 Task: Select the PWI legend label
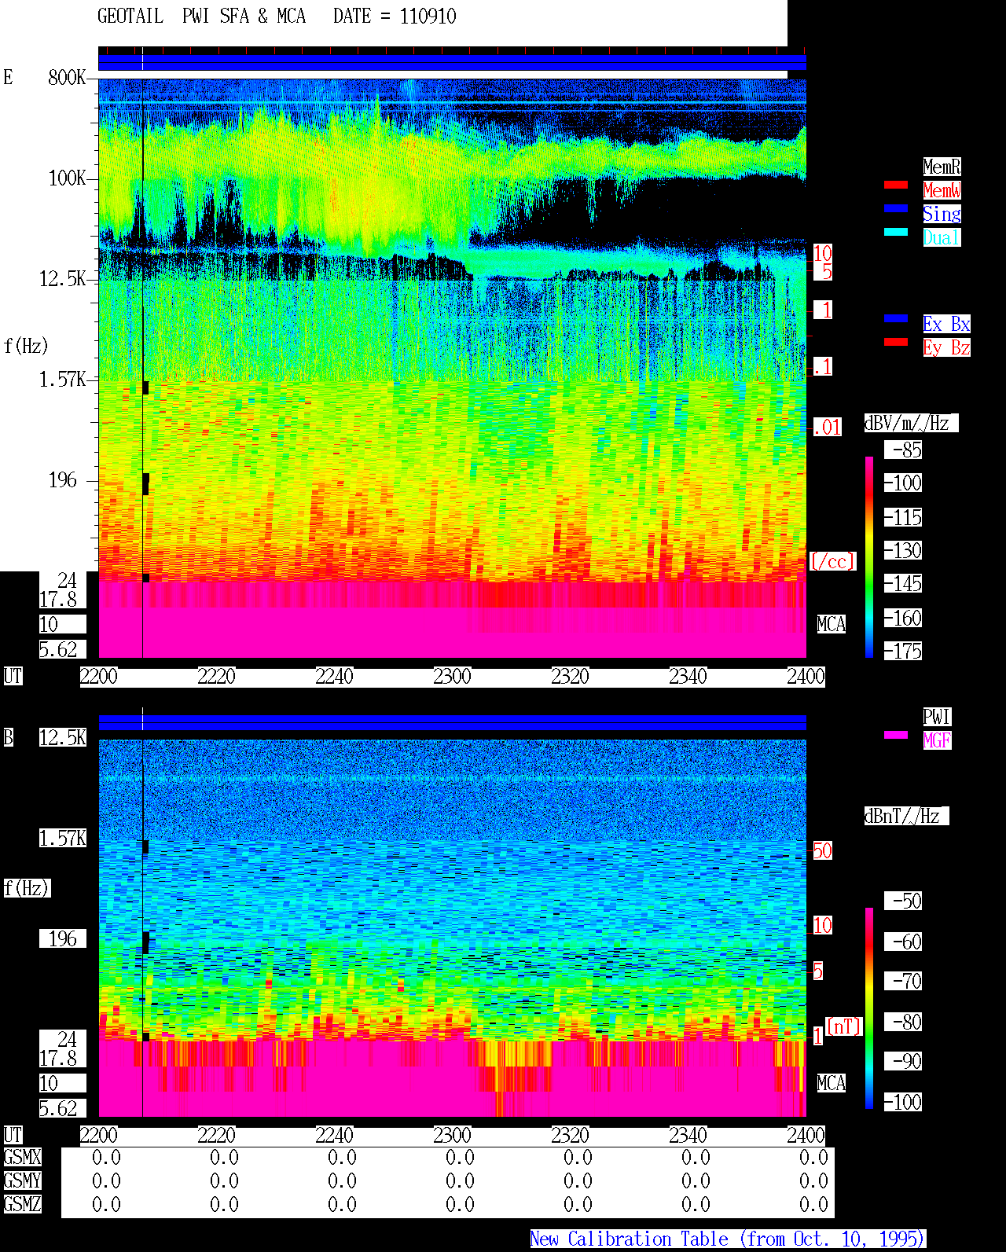coord(937,717)
